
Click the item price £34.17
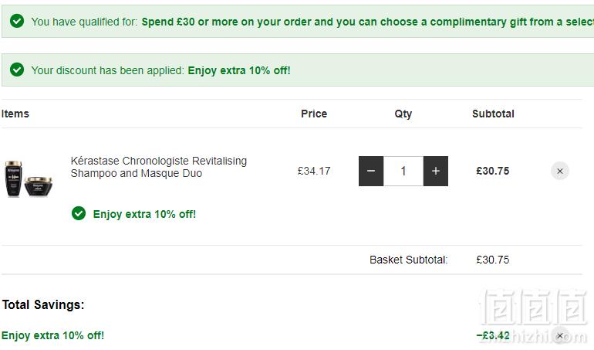coord(314,171)
